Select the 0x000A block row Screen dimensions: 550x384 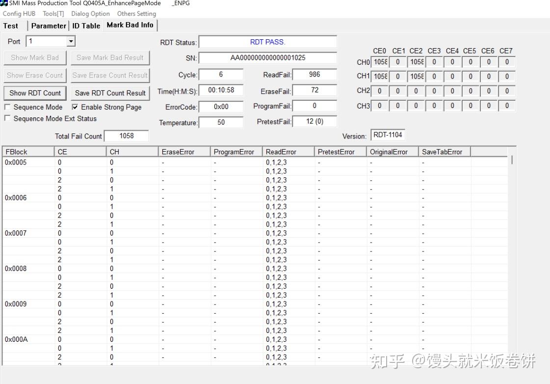click(255, 340)
